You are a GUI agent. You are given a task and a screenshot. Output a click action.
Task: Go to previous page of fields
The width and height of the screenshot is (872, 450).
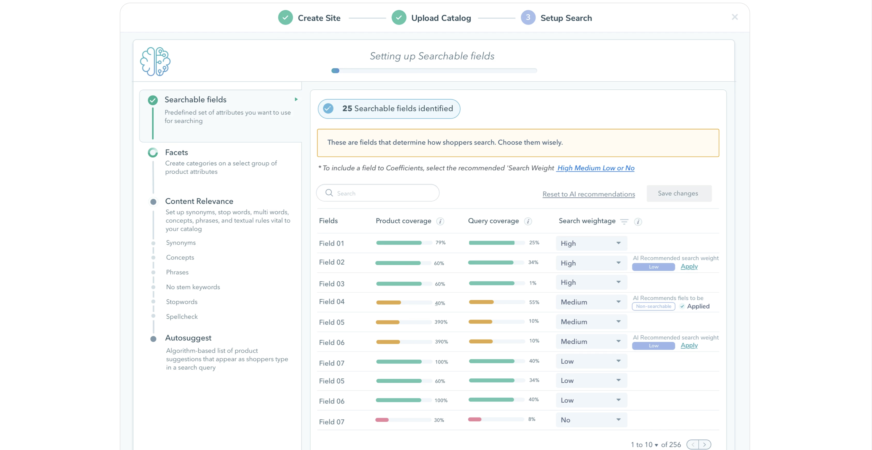(693, 444)
